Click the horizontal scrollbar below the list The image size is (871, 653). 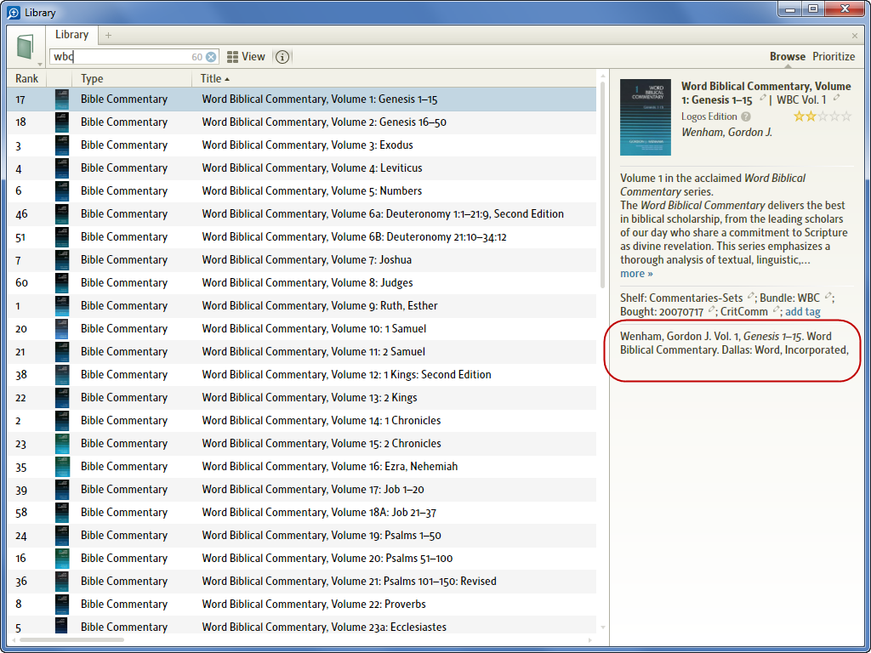point(71,640)
